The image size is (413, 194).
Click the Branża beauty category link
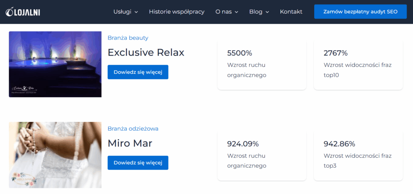(128, 38)
